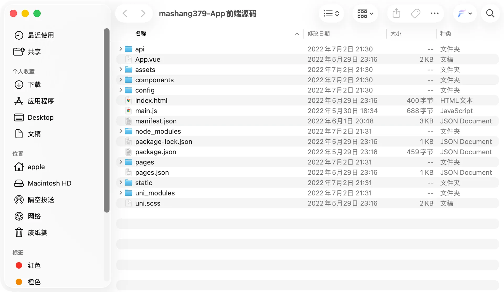Expand the components folder
Screen dimensions: 504x292
[x=120, y=79]
